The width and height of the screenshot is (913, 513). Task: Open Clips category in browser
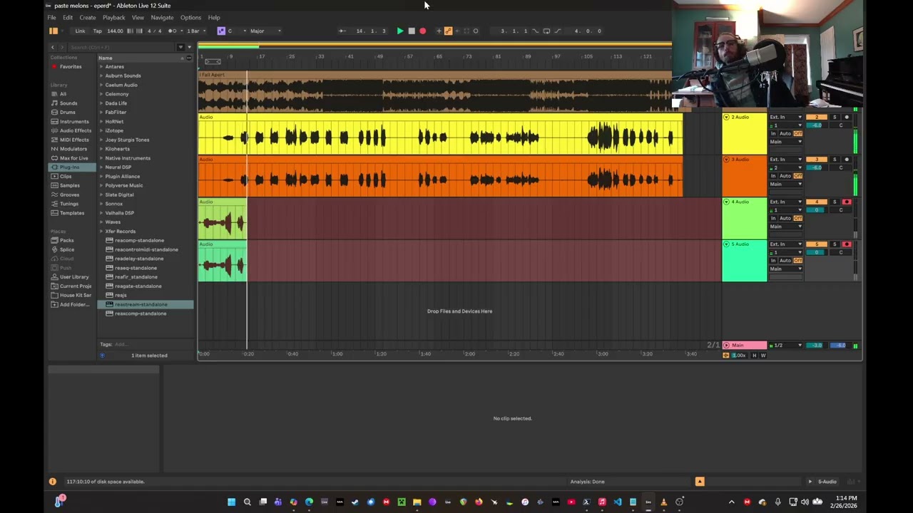pos(66,176)
